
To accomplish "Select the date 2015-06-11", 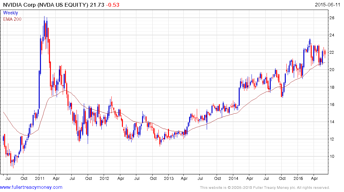I will [327, 5].
